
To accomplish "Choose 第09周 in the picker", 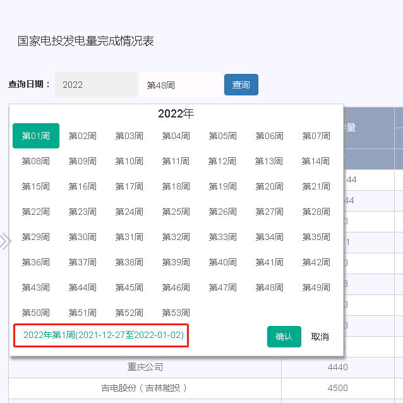I will click(x=83, y=161).
